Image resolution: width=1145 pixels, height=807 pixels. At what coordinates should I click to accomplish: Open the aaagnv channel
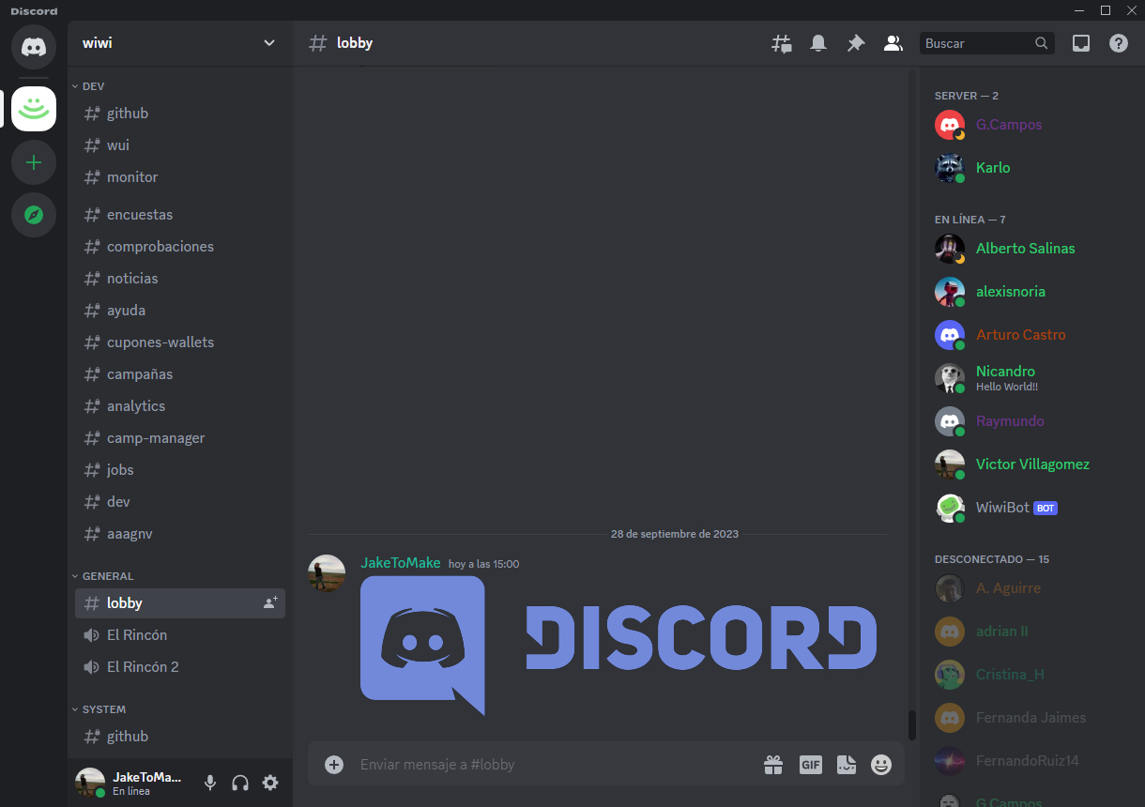coord(180,534)
